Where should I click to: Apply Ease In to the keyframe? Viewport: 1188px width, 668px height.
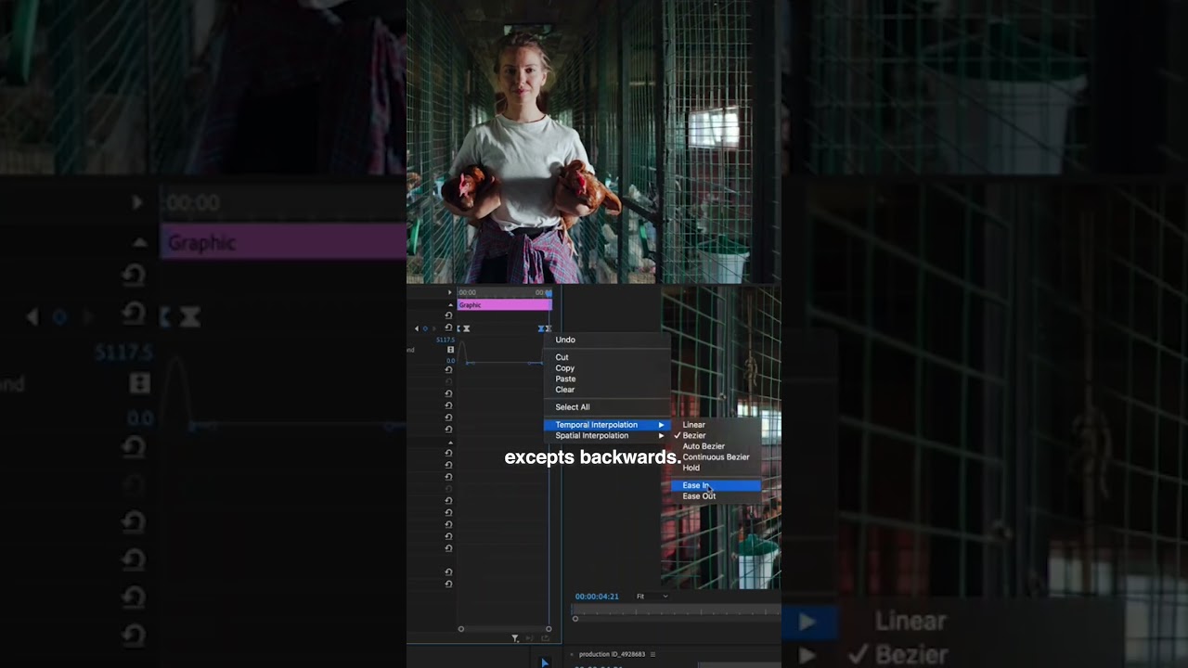point(716,485)
